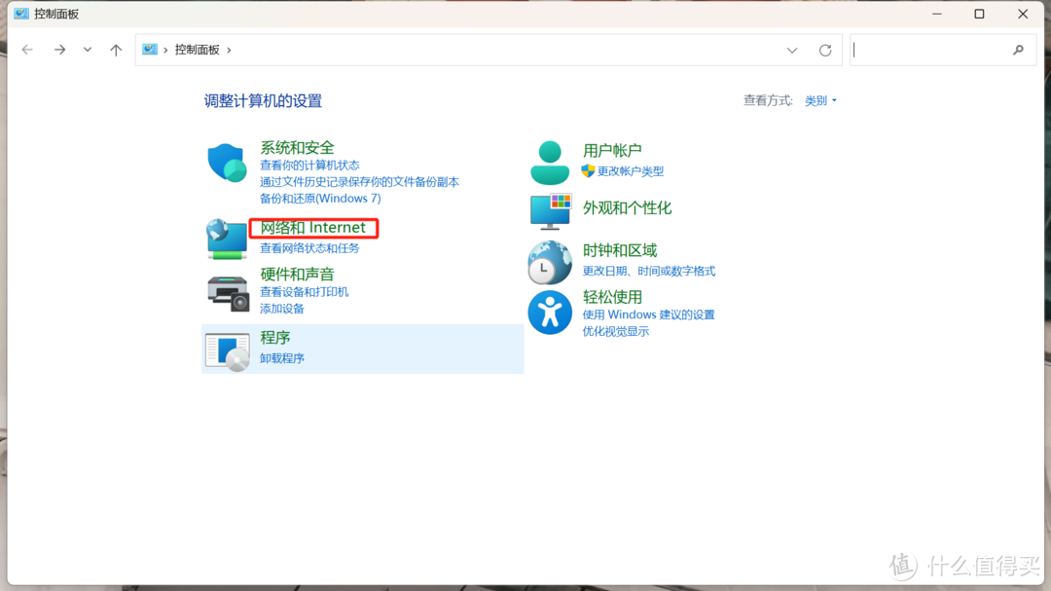Open the Programs disc icon
The image size is (1051, 591).
coord(227,351)
